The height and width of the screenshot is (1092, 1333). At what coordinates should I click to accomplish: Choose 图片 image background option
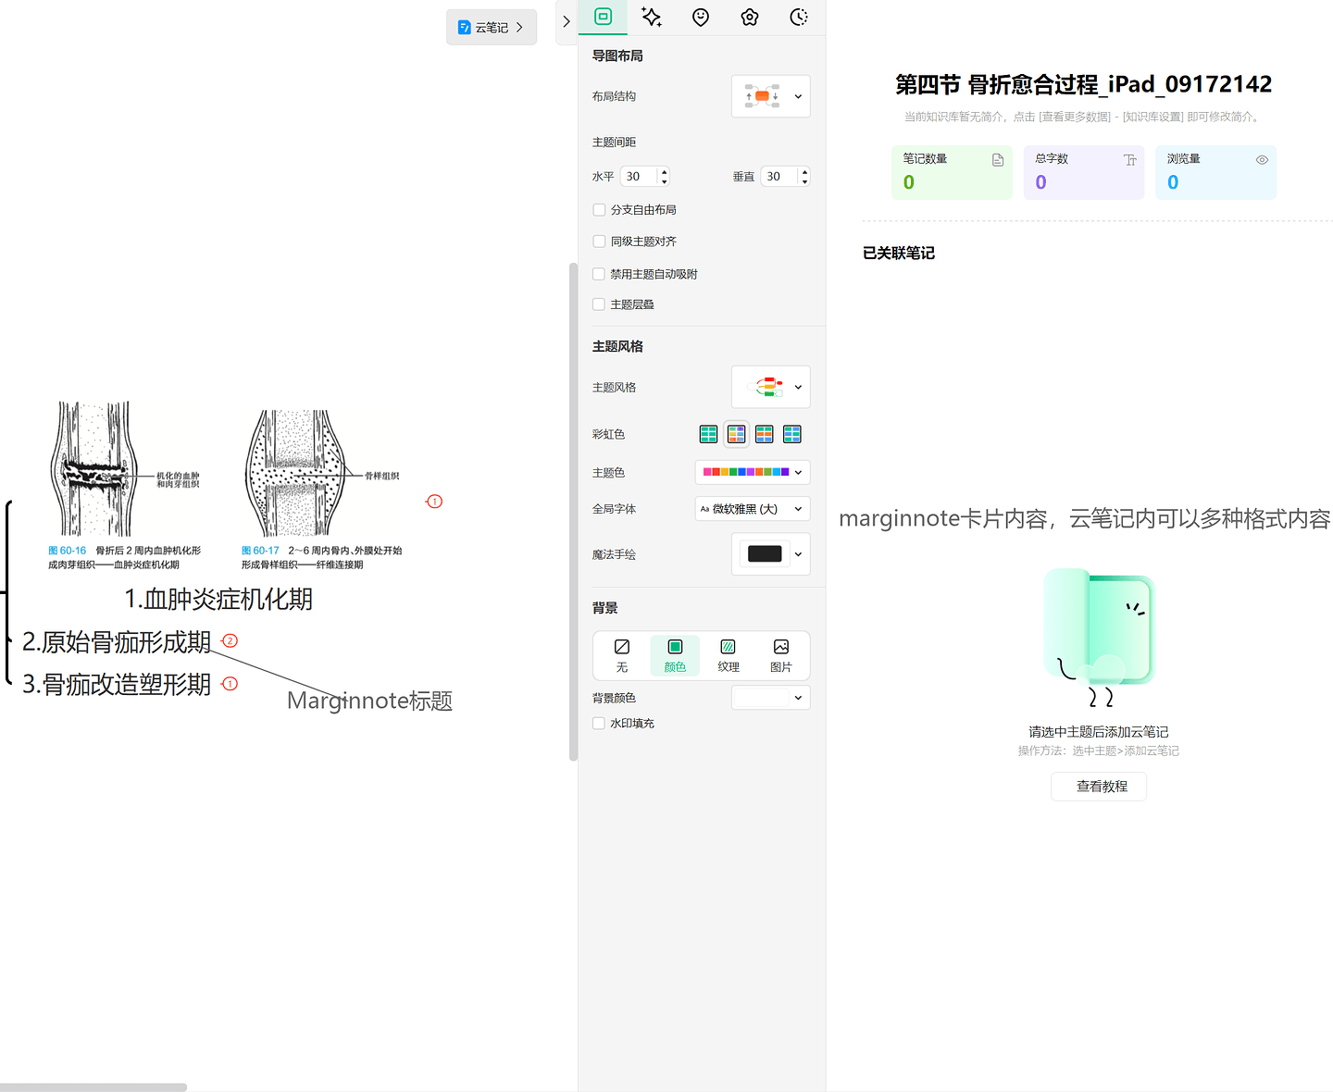tap(781, 655)
